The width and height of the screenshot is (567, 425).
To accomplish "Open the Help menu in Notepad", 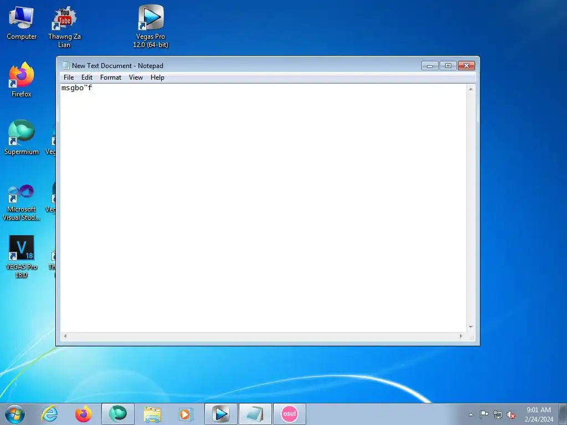I will tap(157, 77).
